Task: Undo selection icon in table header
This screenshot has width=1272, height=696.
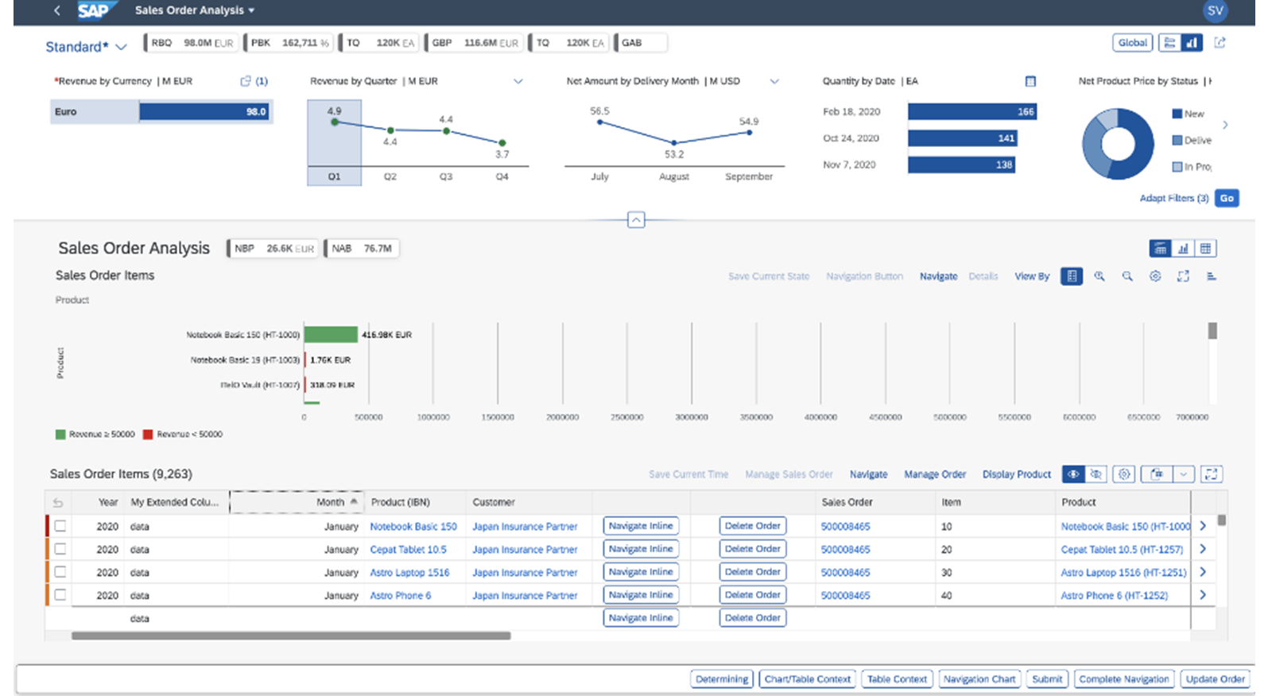Action: click(58, 503)
